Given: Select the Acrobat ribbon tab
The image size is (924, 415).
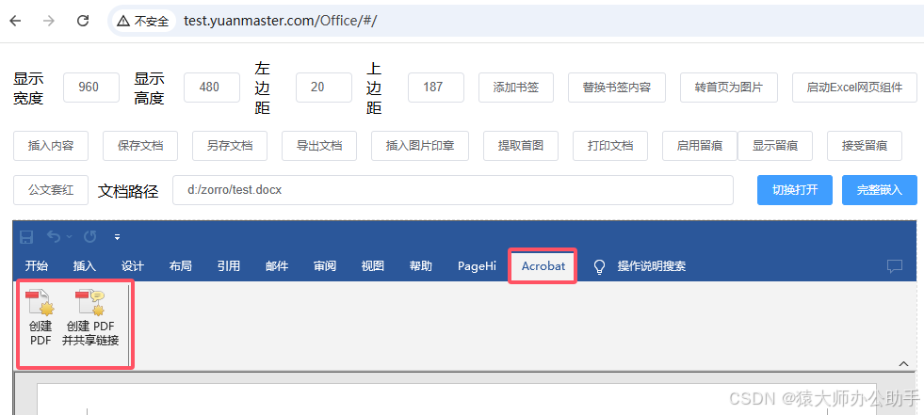Looking at the screenshot, I should [543, 266].
